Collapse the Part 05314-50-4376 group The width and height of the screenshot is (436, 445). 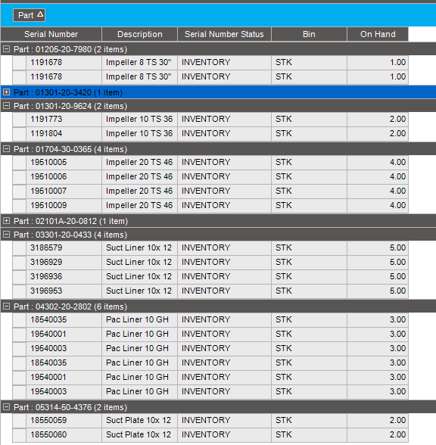(x=6, y=406)
